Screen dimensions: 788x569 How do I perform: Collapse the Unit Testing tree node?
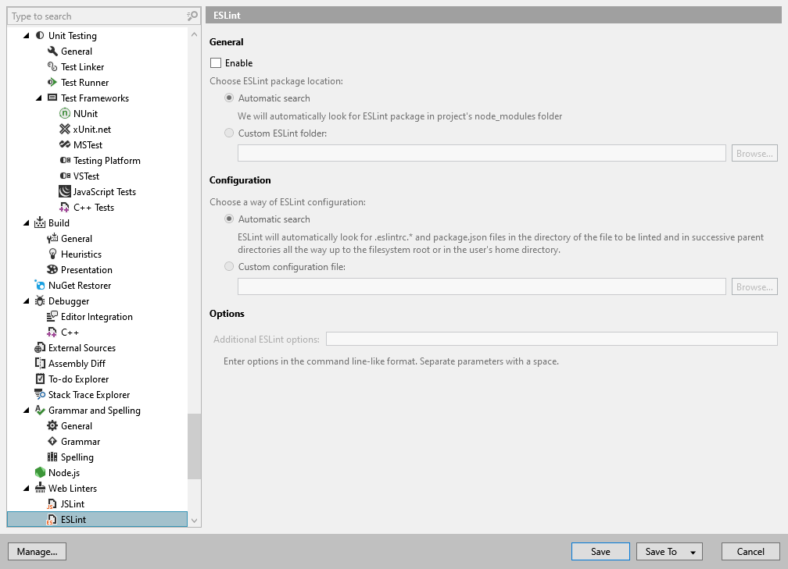point(26,35)
